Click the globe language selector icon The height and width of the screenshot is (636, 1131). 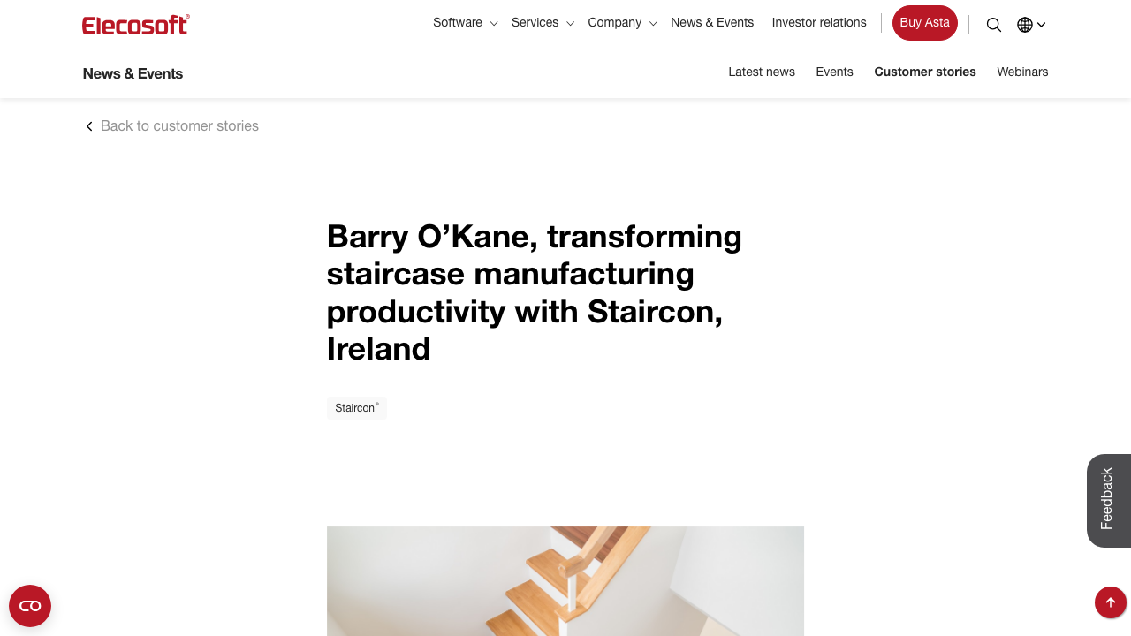[1024, 25]
